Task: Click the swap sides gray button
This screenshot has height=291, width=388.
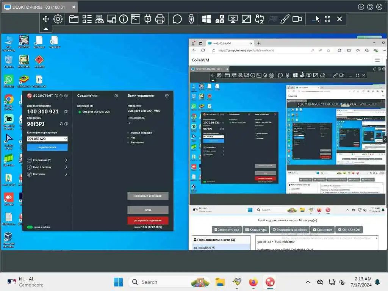Action: click(148, 196)
